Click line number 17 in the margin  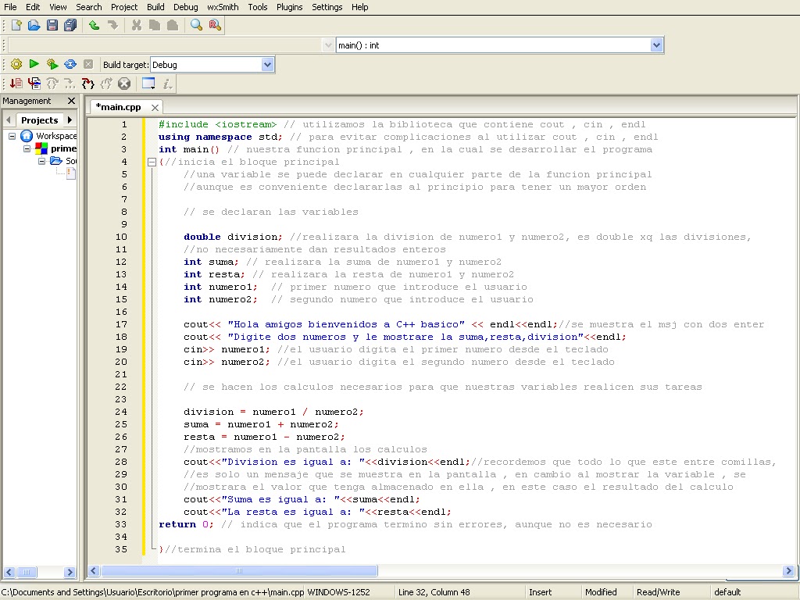pos(121,324)
